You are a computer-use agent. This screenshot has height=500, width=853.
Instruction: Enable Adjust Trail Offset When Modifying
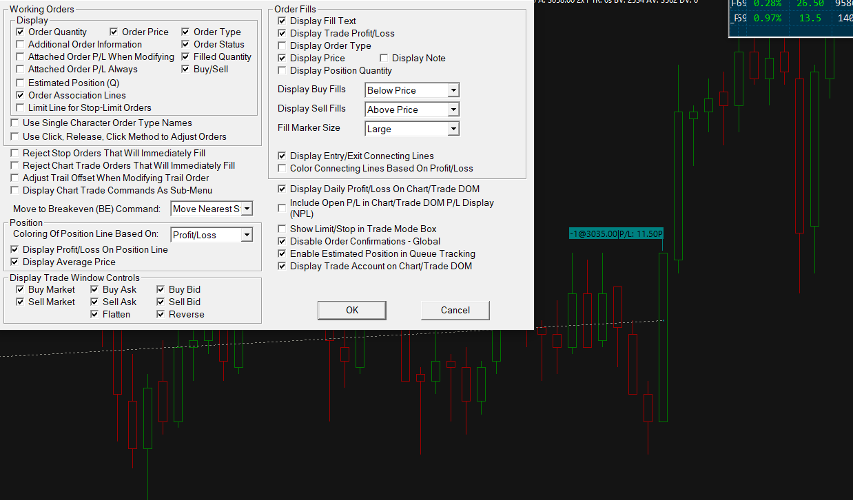pos(14,178)
